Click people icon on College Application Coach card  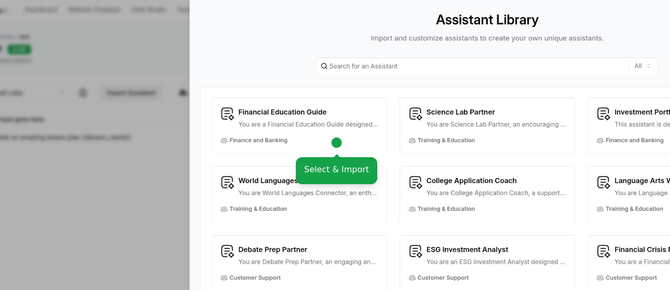(x=412, y=209)
